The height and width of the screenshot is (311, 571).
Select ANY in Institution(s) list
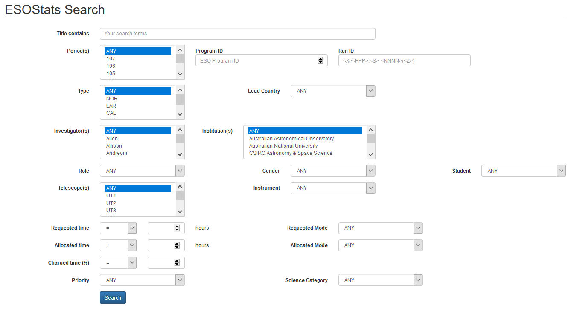coord(305,131)
